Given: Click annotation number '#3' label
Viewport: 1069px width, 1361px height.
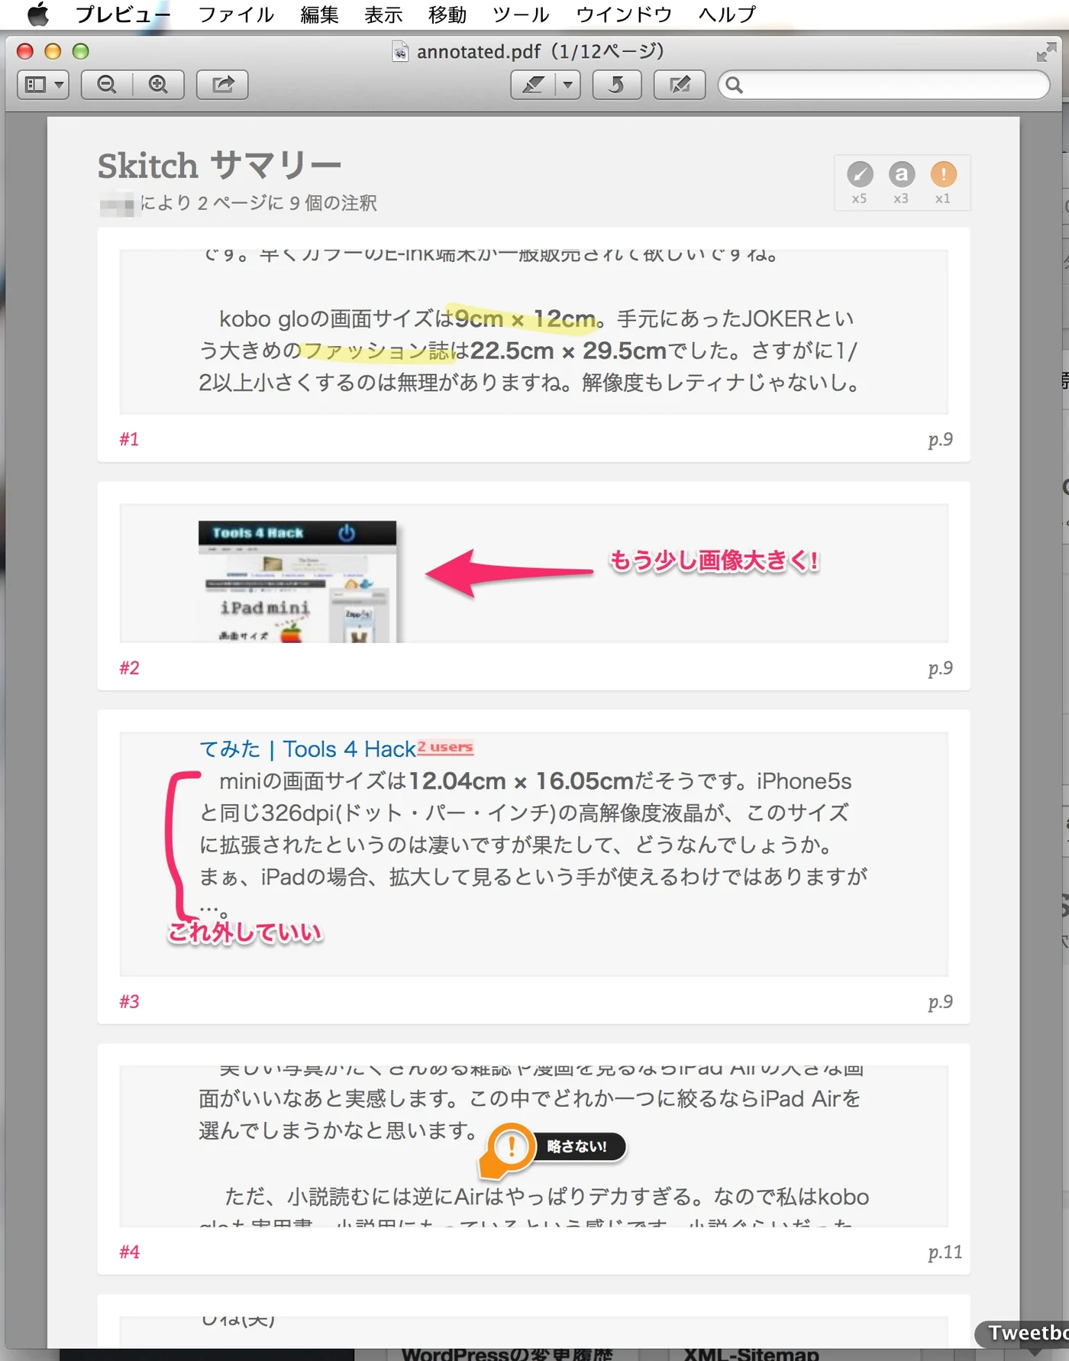Looking at the screenshot, I should (129, 1001).
